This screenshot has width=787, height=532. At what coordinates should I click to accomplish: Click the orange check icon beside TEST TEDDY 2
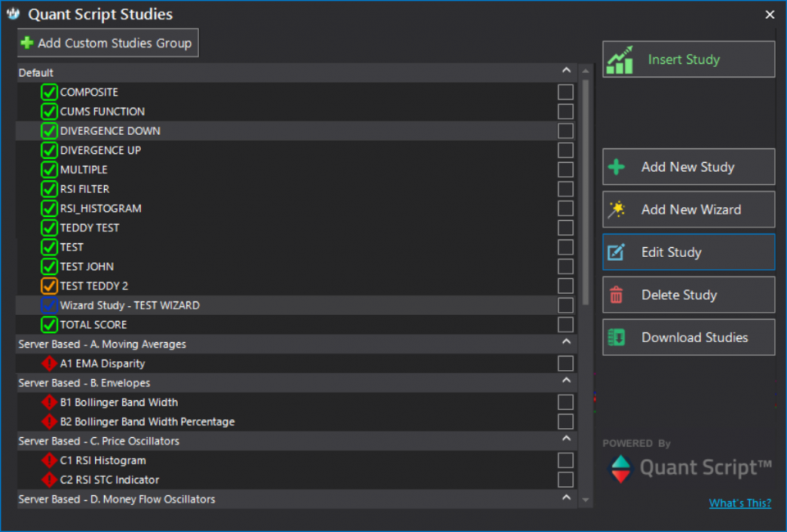pyautogui.click(x=48, y=286)
